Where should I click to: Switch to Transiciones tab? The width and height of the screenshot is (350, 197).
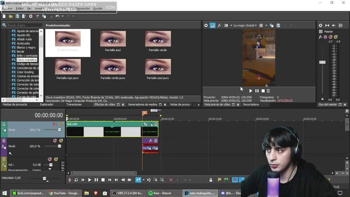point(74,105)
